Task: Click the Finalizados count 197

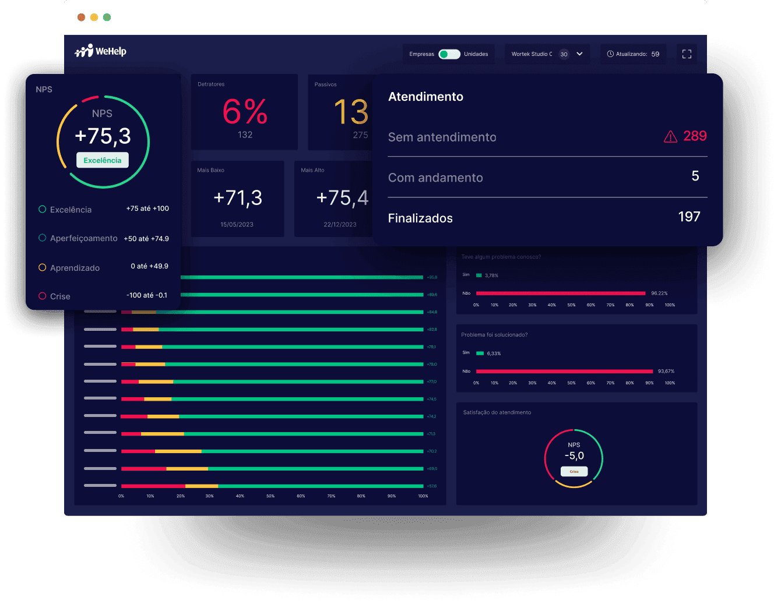Action: 689,216
